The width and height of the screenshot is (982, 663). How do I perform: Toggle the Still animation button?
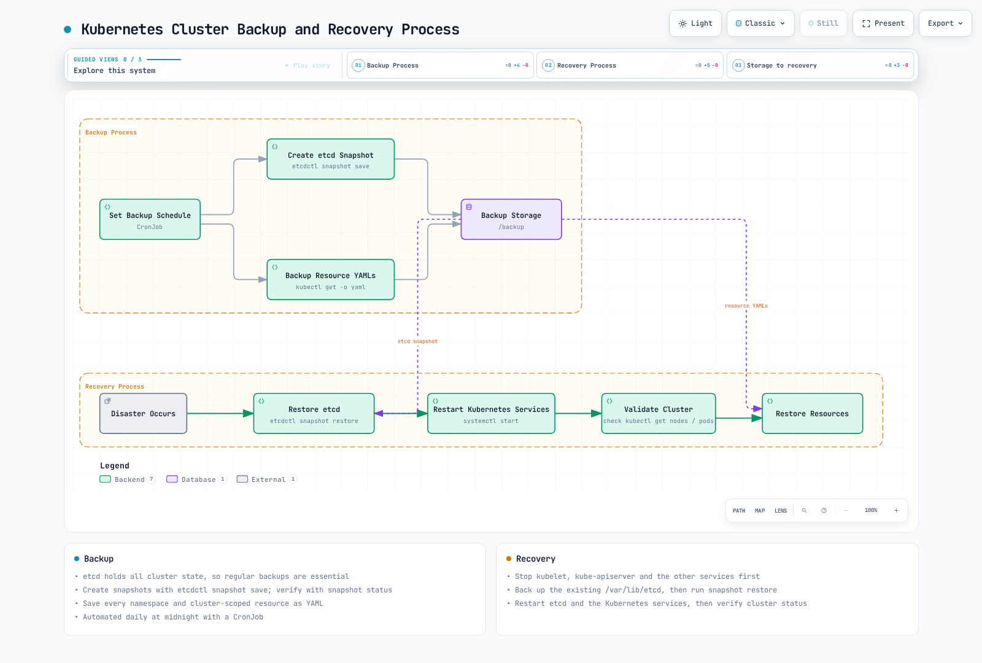click(823, 23)
